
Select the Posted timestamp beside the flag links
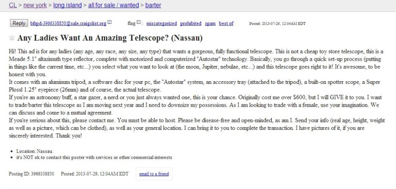click(x=277, y=24)
